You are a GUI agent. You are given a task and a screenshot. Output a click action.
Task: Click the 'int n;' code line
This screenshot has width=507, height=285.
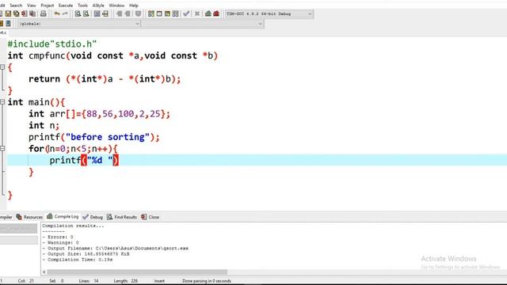pyautogui.click(x=44, y=125)
